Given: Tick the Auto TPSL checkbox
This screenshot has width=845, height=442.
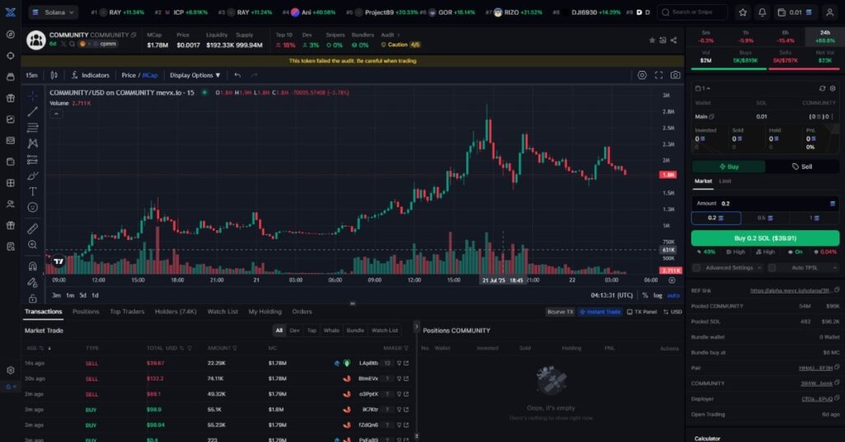Looking at the screenshot, I should (772, 267).
